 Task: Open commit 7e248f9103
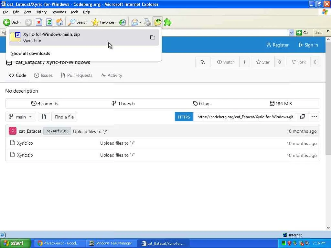(x=57, y=131)
